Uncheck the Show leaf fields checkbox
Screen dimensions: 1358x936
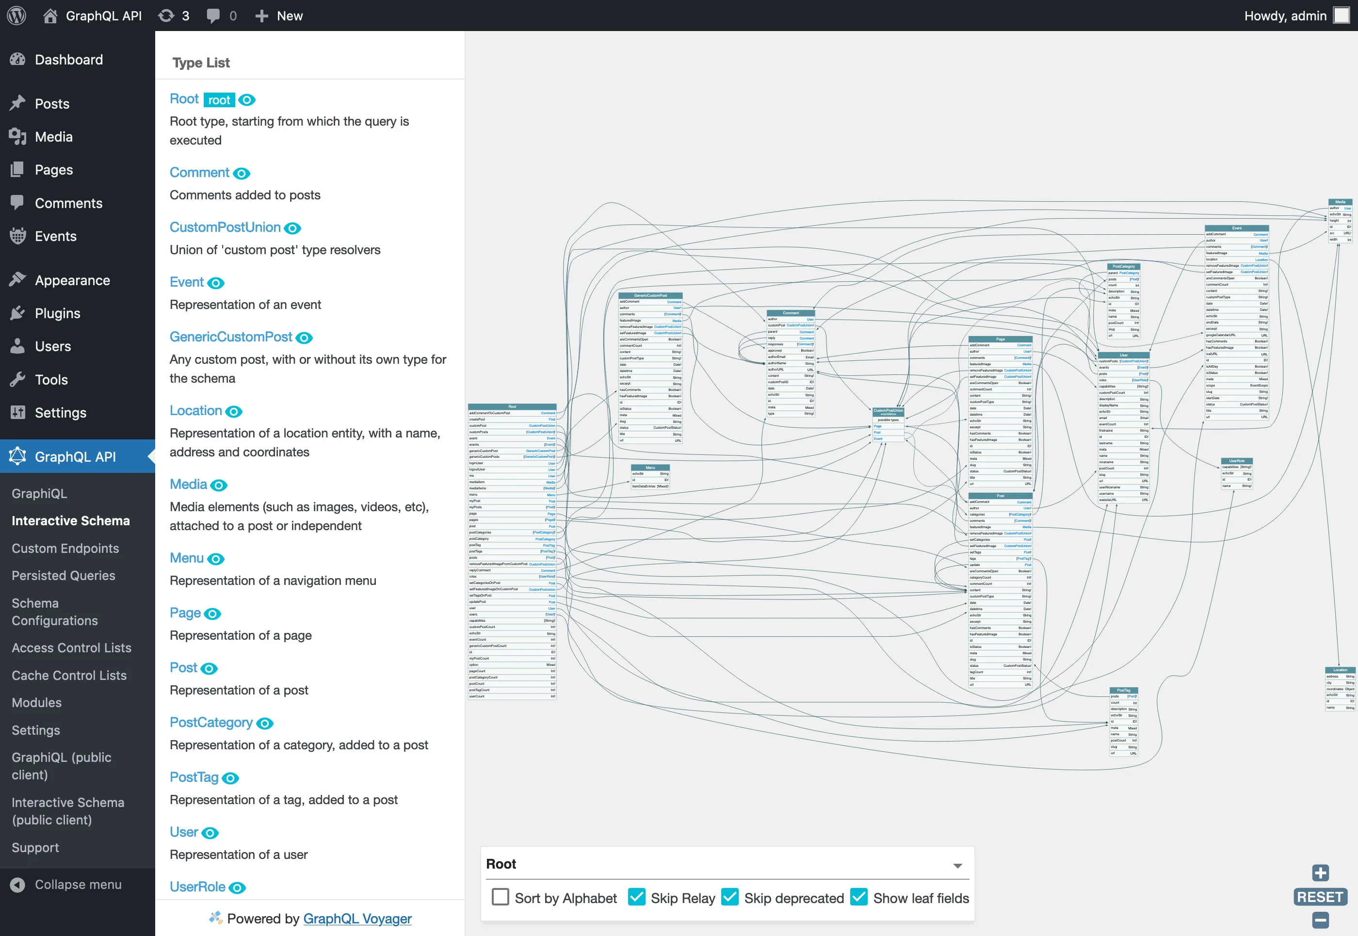pos(858,897)
